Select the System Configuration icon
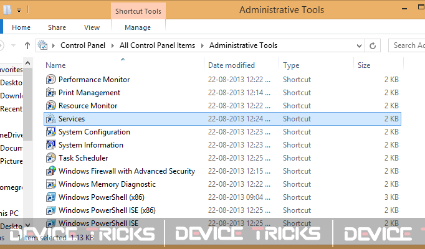 point(50,132)
